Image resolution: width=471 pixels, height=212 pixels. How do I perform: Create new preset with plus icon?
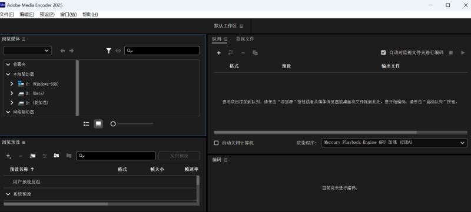coord(8,156)
